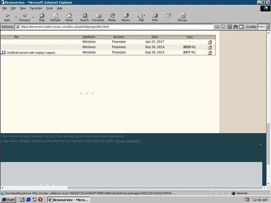Select the 'Jan 23, 2017' date cell
The image size is (271, 203).
[155, 41]
